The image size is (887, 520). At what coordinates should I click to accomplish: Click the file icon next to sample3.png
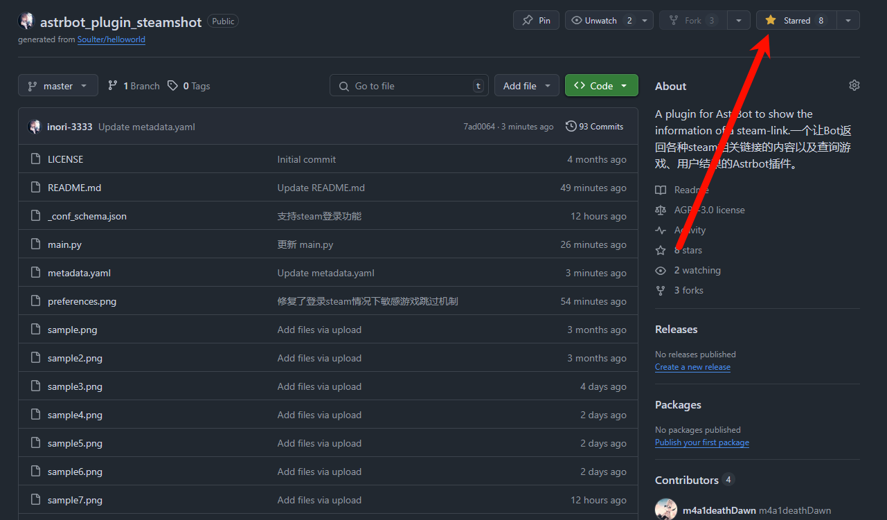point(36,386)
